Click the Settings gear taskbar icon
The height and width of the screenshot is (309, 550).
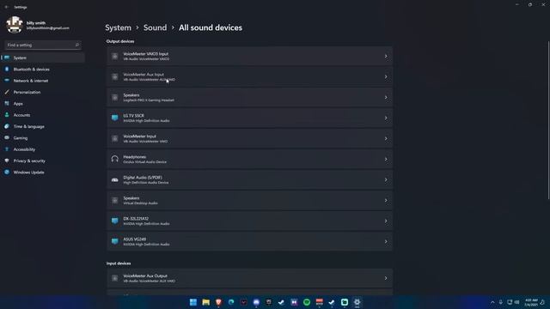coord(357,302)
